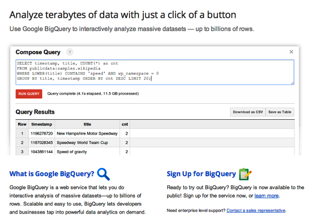Click the Row column header

[22, 124]
